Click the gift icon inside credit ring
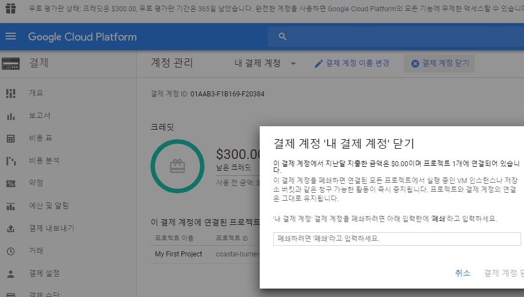The width and height of the screenshot is (524, 297). coord(177,166)
